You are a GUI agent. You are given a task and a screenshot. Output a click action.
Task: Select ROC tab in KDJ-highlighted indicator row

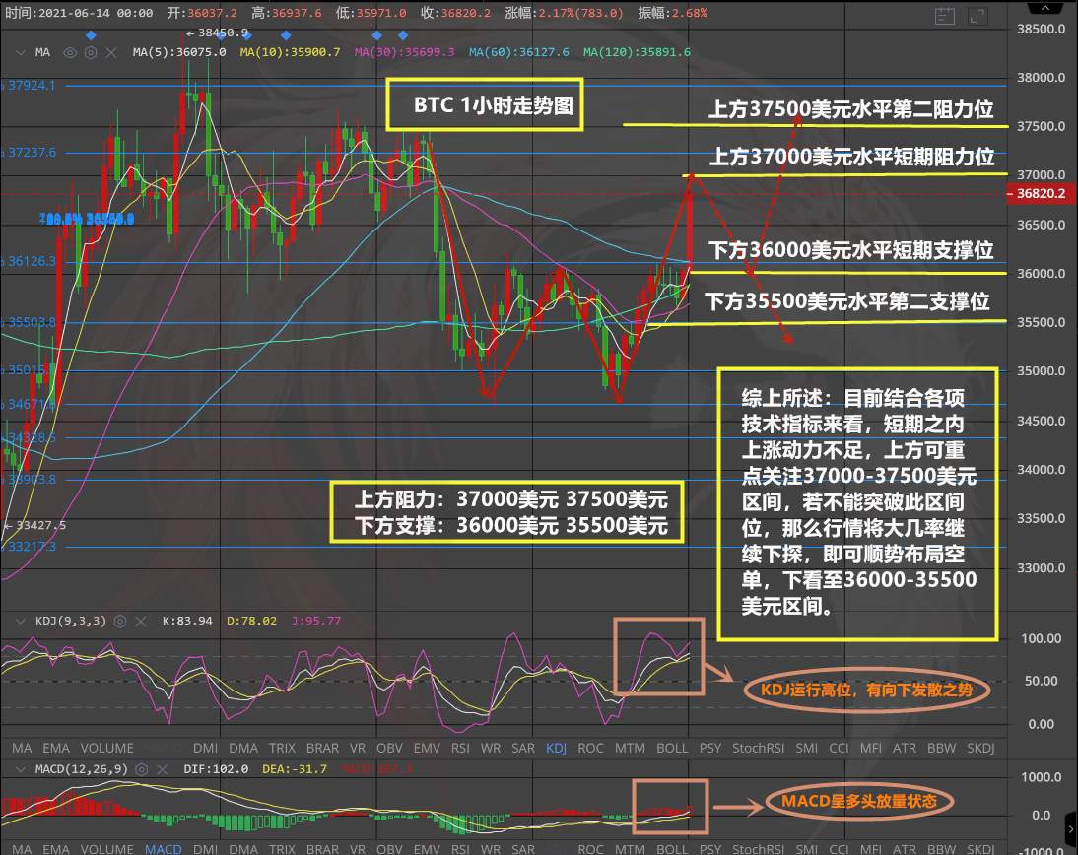[x=590, y=748]
